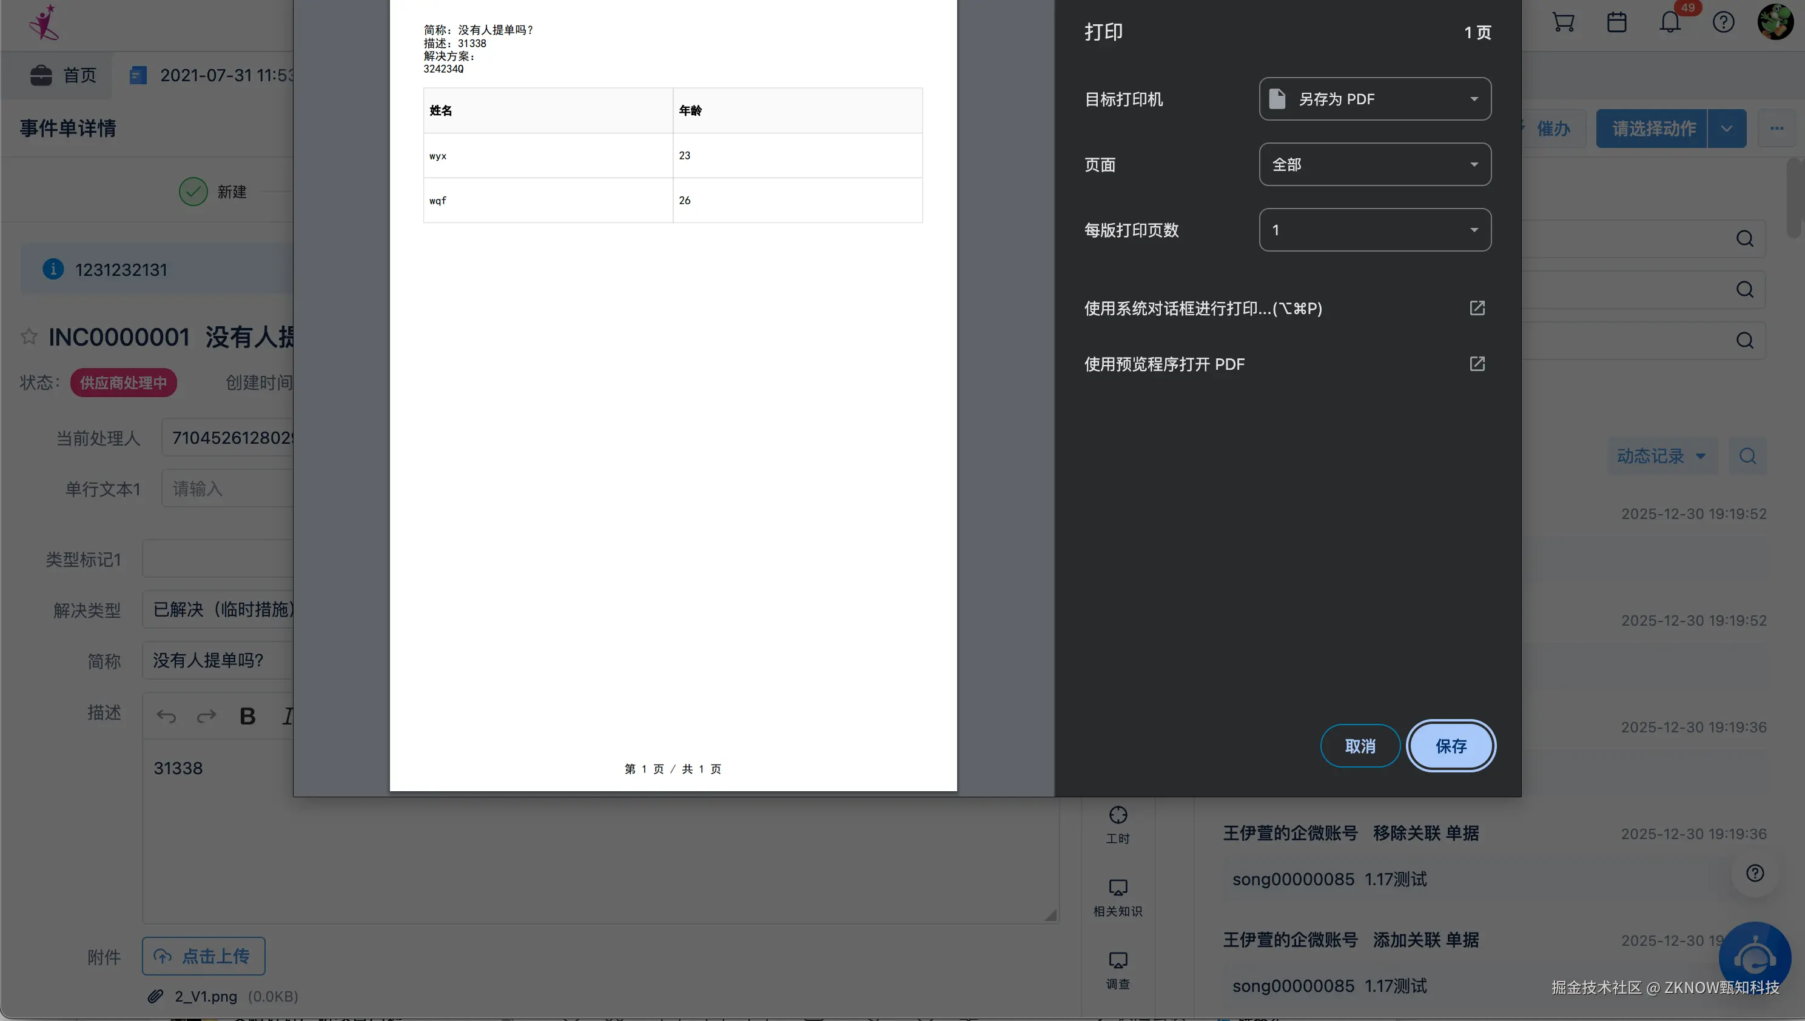Expand the 每版打印页数 dropdown
The width and height of the screenshot is (1805, 1021).
[x=1375, y=230]
